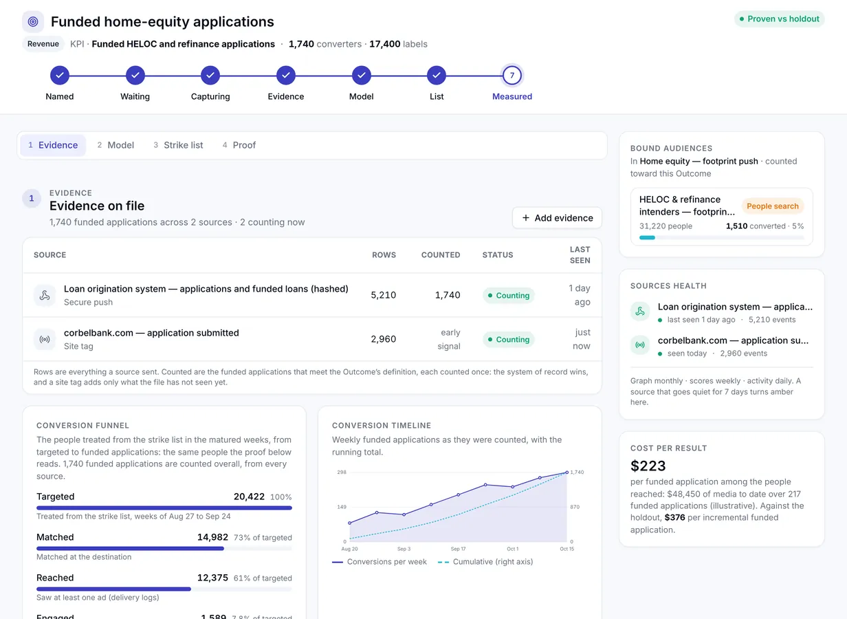847x619 pixels.
Task: Click the corbelbank.com site tag icon in table
Action: click(45, 339)
